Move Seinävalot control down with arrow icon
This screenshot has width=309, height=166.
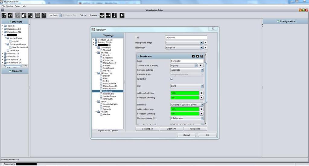click(x=197, y=56)
